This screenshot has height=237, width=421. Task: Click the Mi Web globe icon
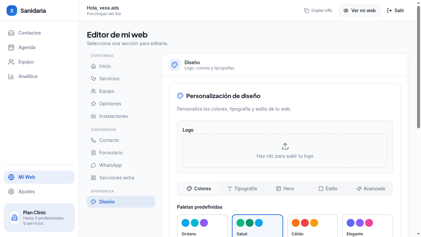click(11, 177)
